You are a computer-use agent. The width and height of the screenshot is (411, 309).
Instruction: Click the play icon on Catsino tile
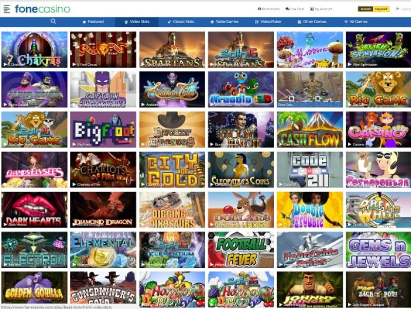tap(350, 144)
